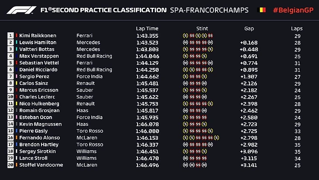Select the Laps column header
319x180 pixels.
tap(297, 28)
